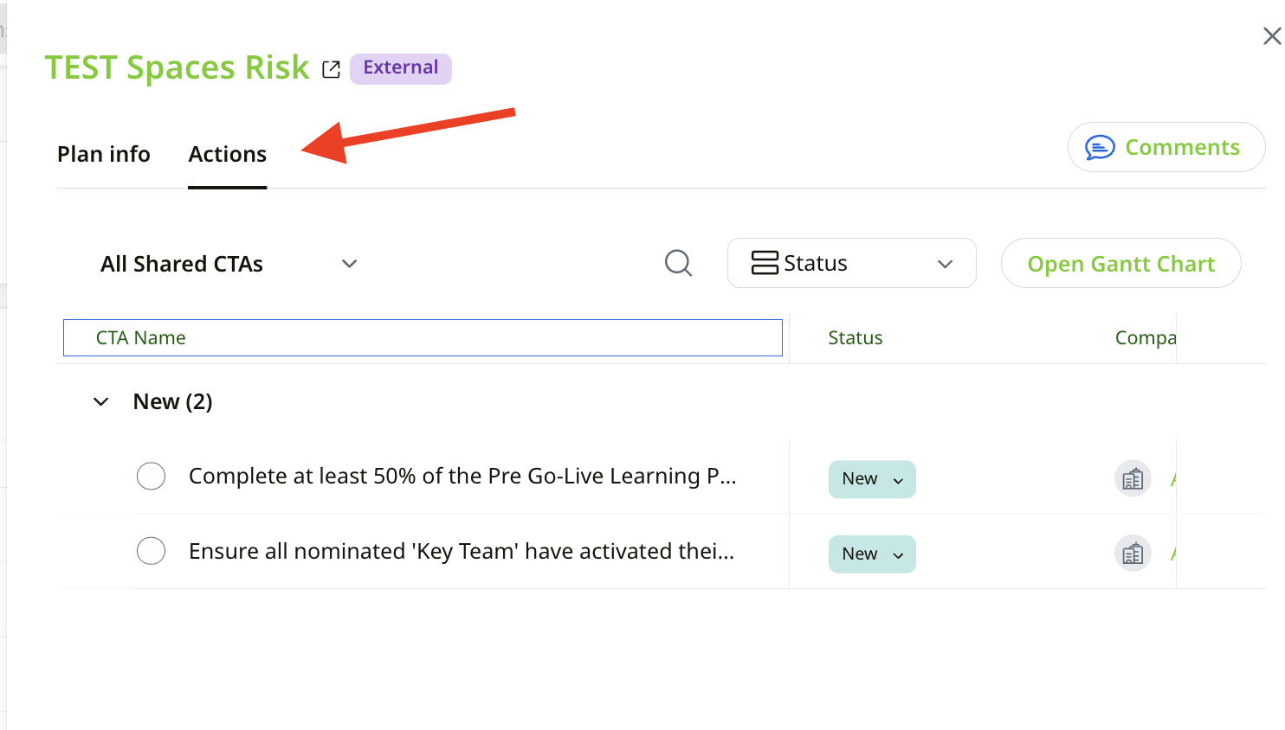The image size is (1285, 730).
Task: Click the CTA Name column header
Action: [141, 338]
